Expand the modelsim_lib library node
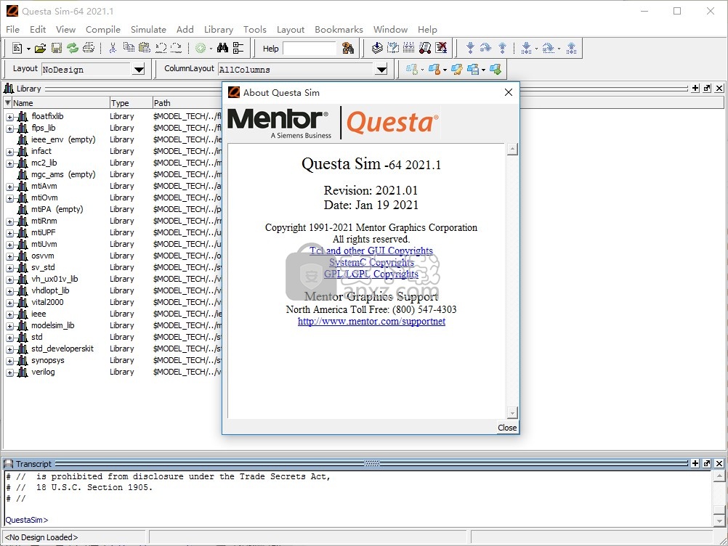 click(x=9, y=326)
